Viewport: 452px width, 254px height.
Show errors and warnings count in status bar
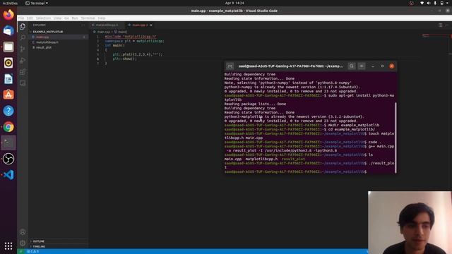32,251
